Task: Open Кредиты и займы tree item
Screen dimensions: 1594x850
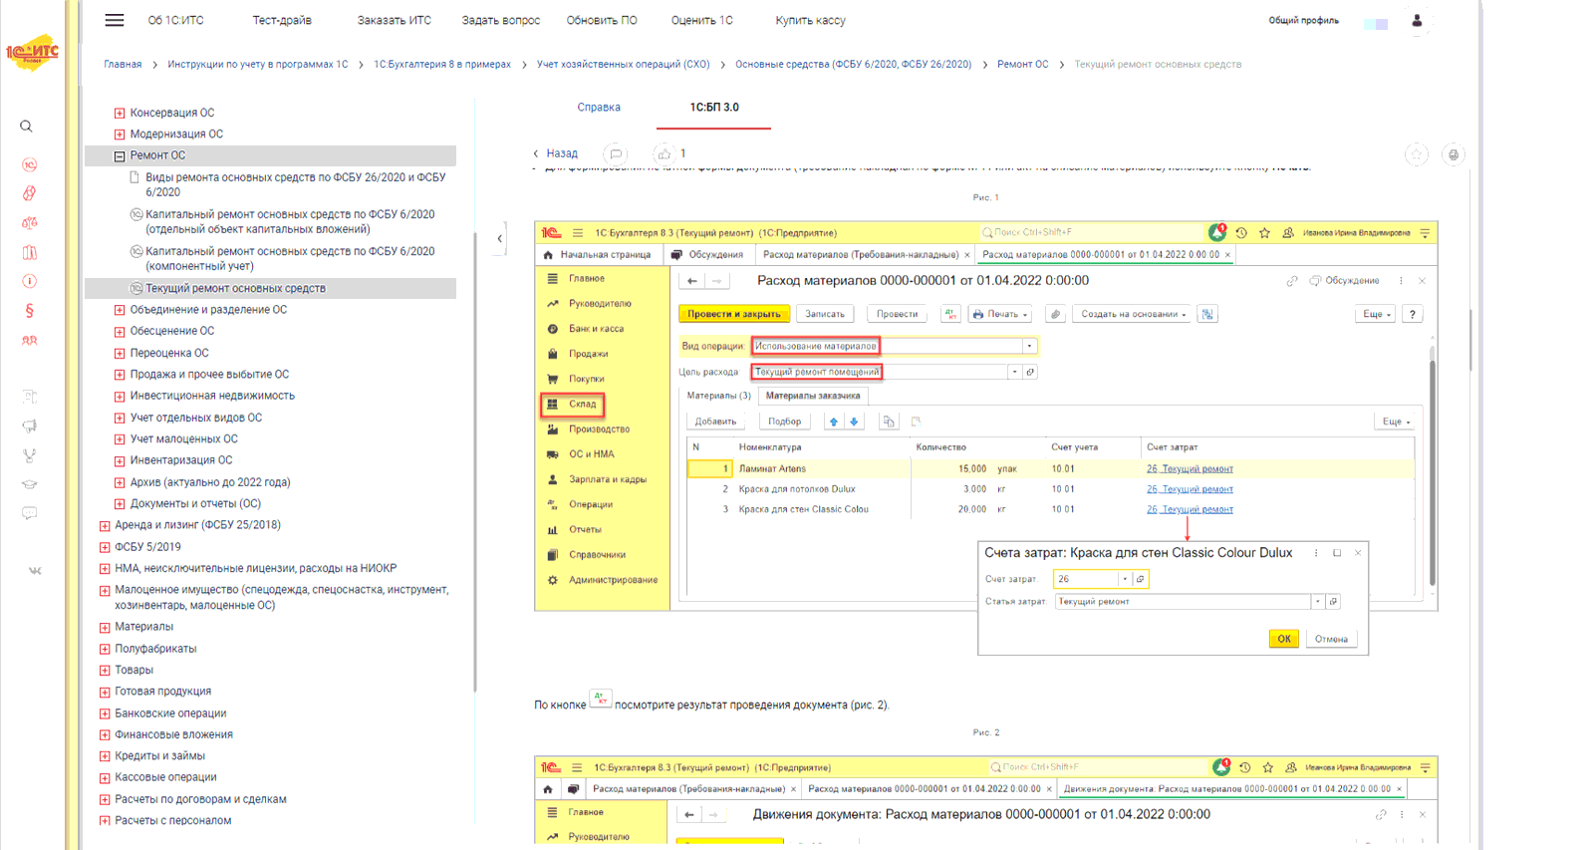Action: [x=159, y=756]
